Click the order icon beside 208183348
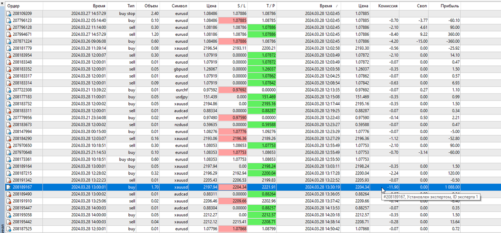 click(x=9, y=62)
